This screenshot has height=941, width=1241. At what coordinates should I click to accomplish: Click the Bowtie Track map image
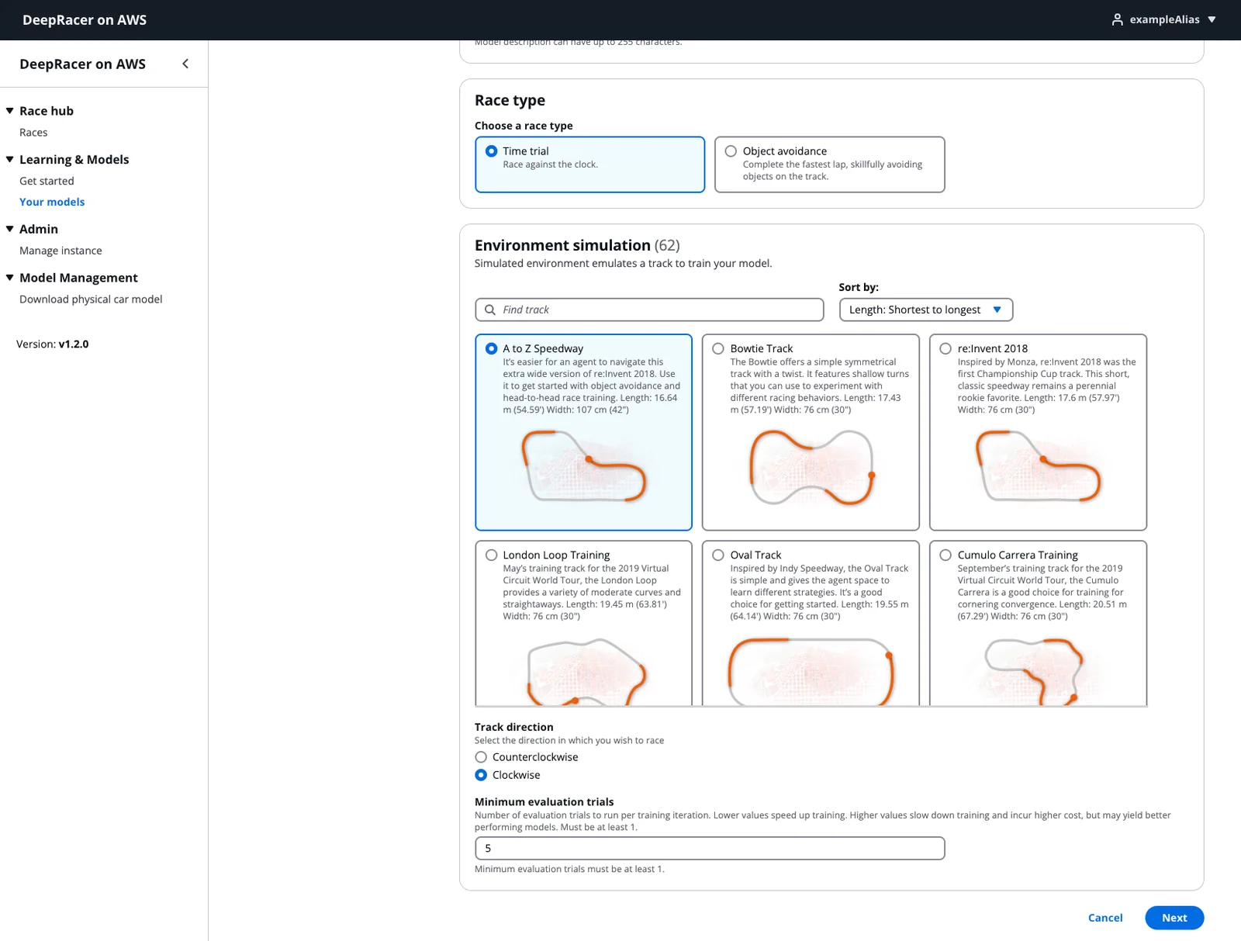click(812, 468)
